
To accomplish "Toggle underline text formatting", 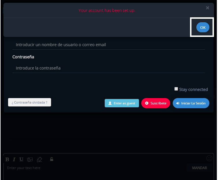I will tap(21, 160).
